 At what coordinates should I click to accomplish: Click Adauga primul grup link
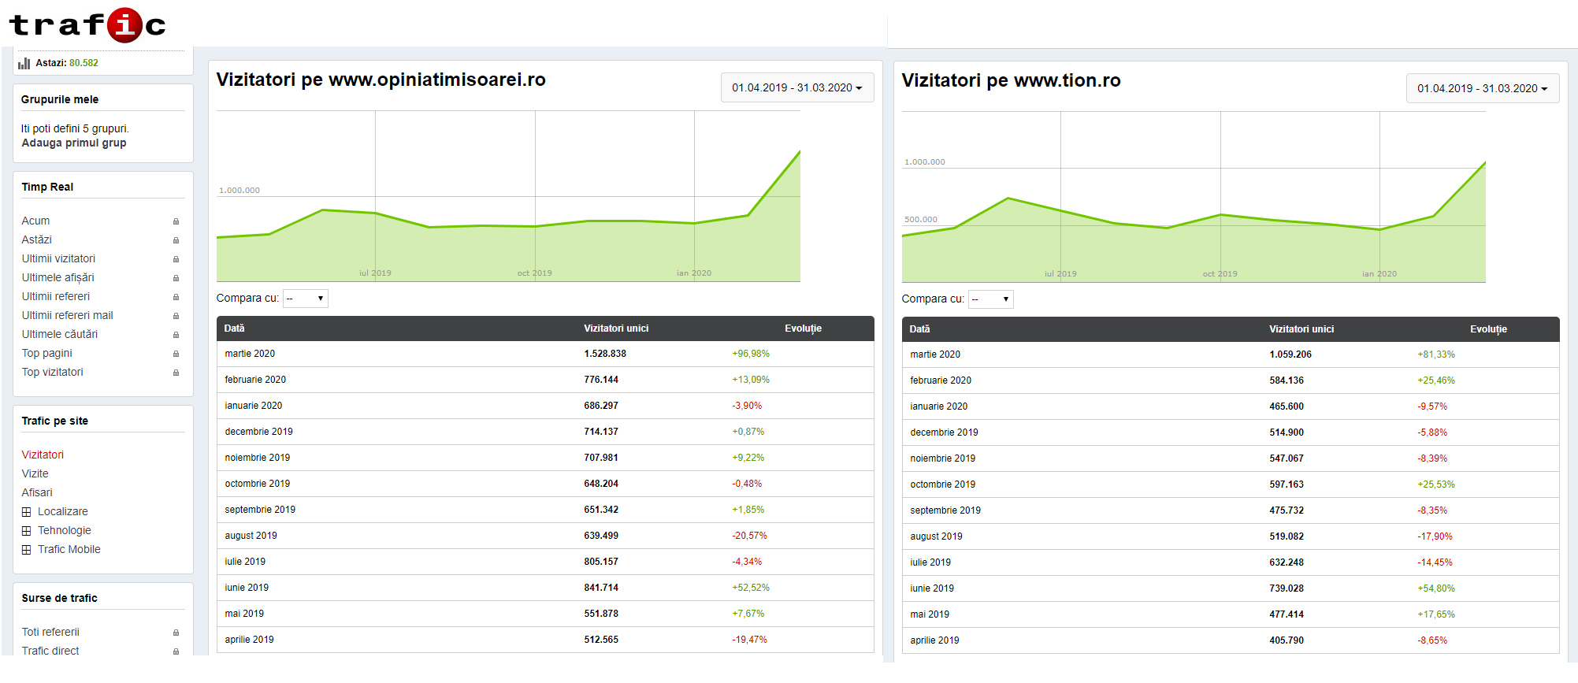(x=74, y=143)
